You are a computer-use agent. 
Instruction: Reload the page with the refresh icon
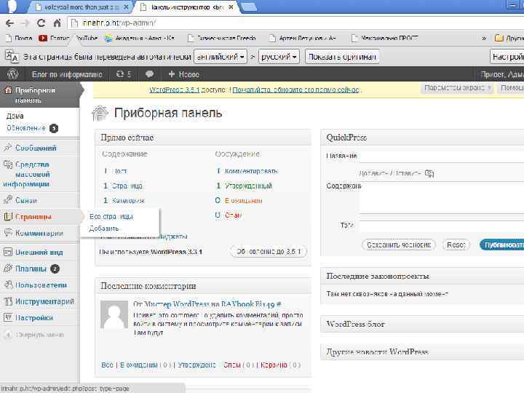[x=41, y=23]
